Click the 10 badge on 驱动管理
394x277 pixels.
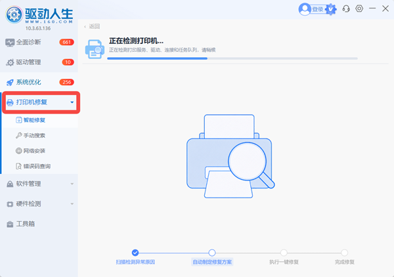[x=68, y=62]
